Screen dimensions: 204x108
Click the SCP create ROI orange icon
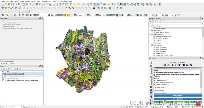65,15
